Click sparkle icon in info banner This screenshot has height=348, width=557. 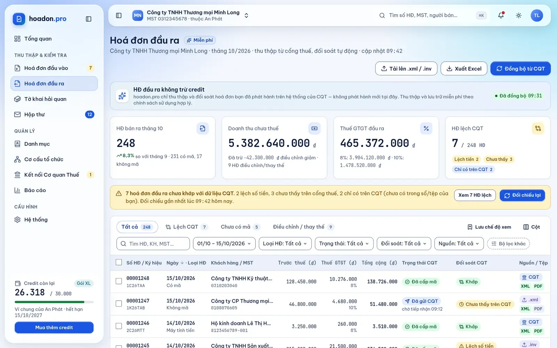(122, 96)
